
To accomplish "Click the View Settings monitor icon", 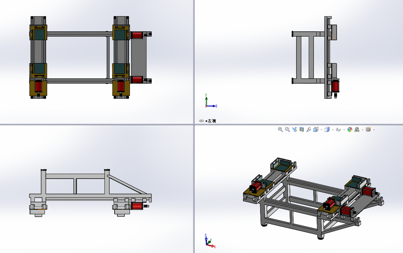I will 368,129.
